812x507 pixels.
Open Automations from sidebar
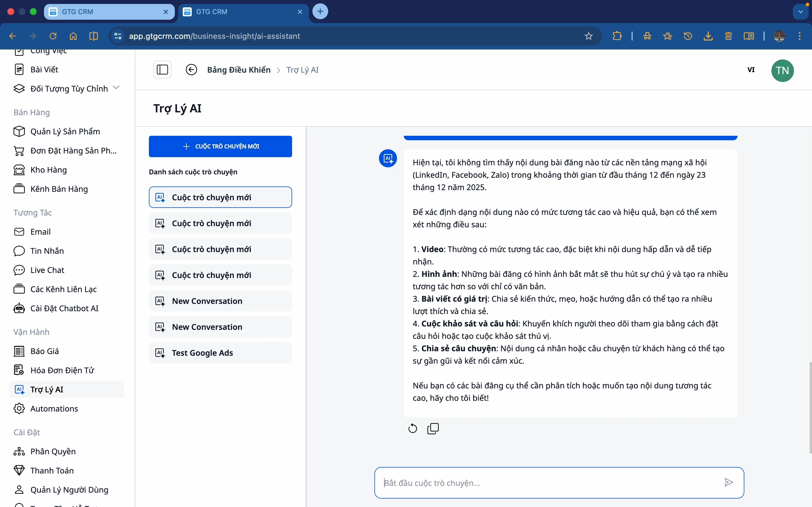click(54, 409)
